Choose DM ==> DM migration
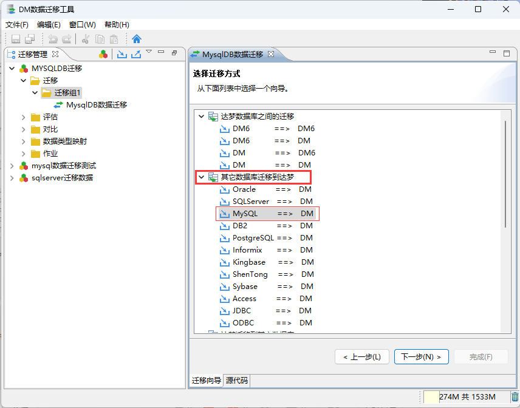The image size is (520, 408). (x=265, y=165)
